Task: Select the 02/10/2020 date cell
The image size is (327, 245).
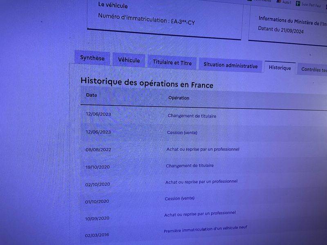Action: point(97,185)
